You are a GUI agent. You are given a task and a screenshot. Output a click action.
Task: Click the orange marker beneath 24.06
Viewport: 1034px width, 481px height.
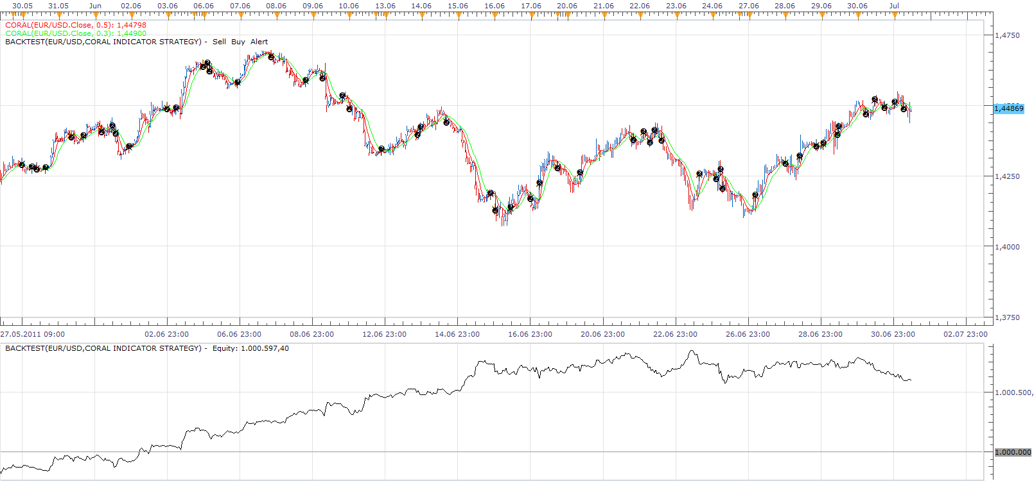tap(712, 15)
